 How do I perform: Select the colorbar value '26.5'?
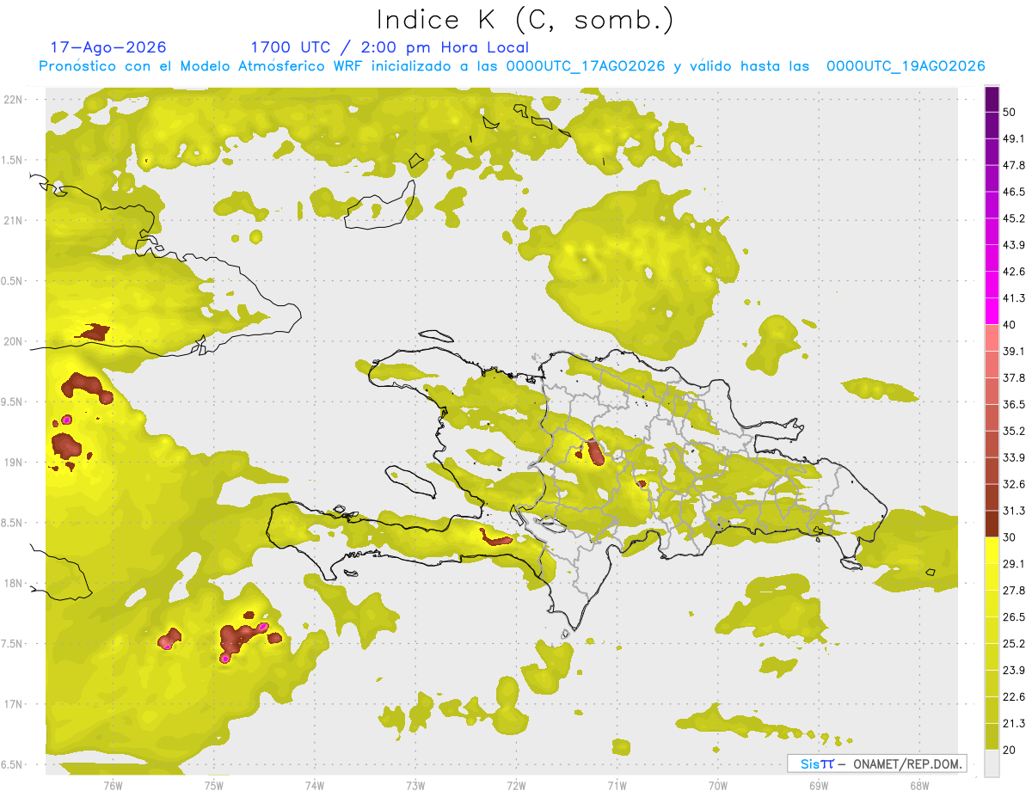(x=1014, y=617)
